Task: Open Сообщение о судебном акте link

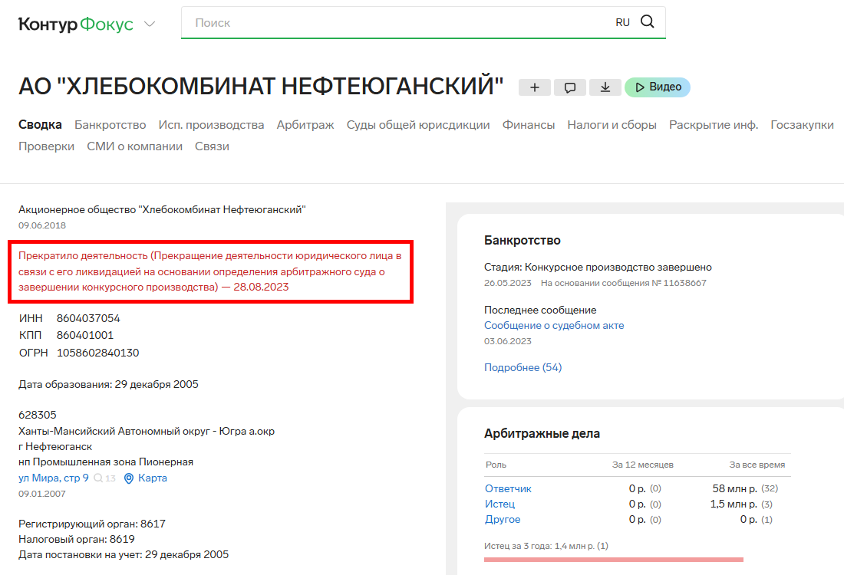Action: pos(554,325)
